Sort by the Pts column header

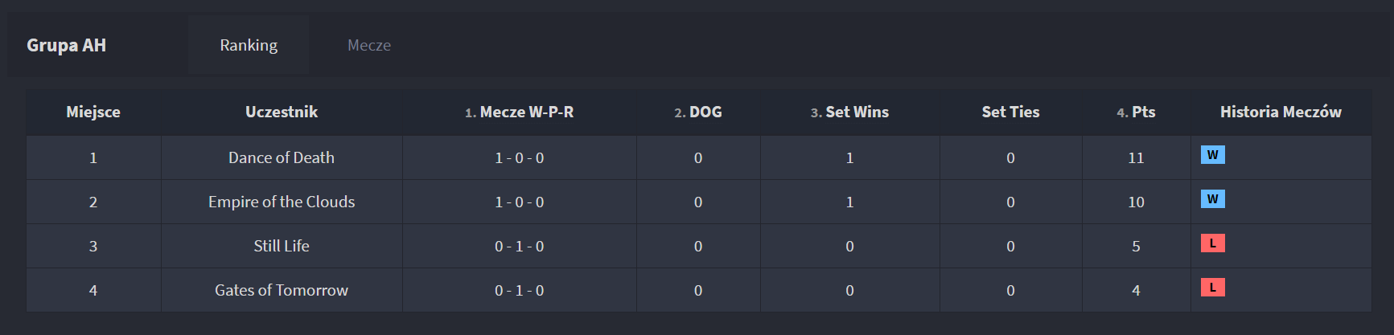click(x=1136, y=112)
